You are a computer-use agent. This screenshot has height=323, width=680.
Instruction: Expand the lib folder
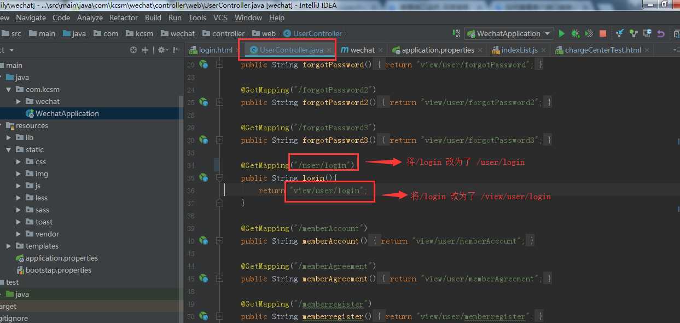pos(9,137)
